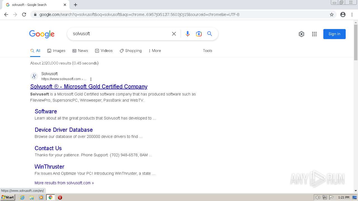This screenshot has height=201, width=358.
Task: Open a new Chrome tab
Action: click(76, 5)
